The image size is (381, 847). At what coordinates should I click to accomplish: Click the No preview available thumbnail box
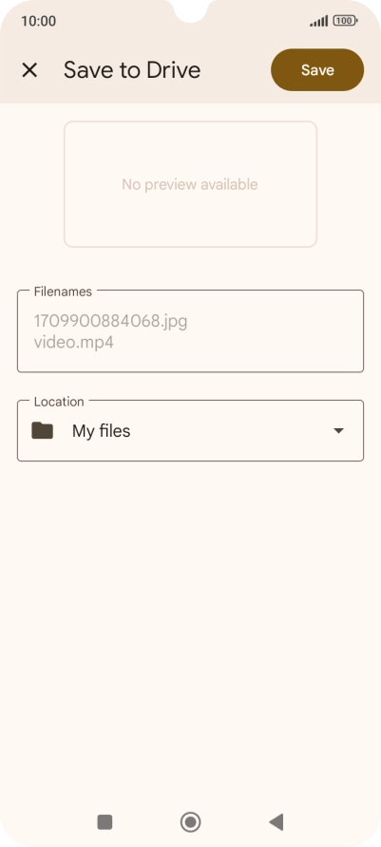coord(190,184)
